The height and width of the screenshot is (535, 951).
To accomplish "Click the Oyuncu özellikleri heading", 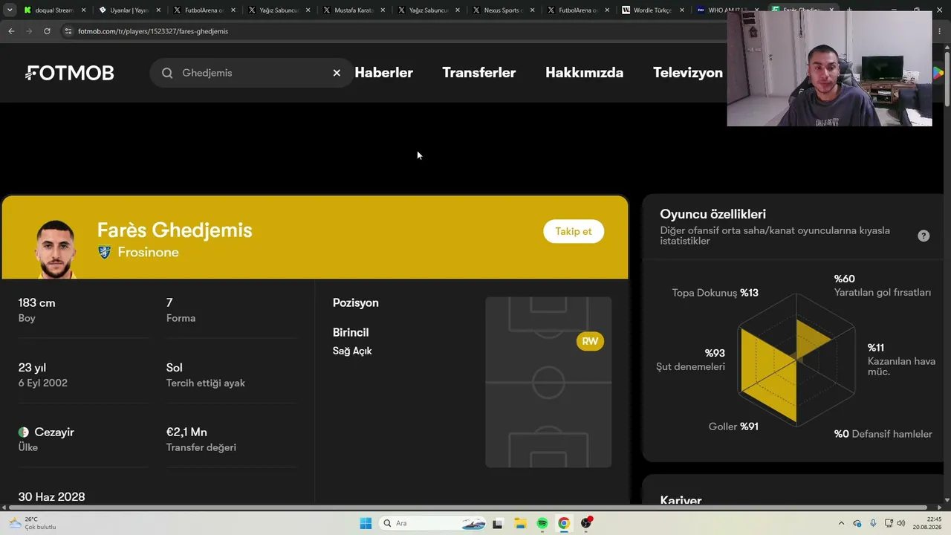I will pyautogui.click(x=713, y=214).
